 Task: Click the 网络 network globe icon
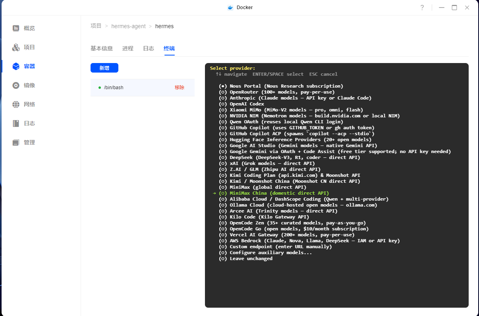16,104
